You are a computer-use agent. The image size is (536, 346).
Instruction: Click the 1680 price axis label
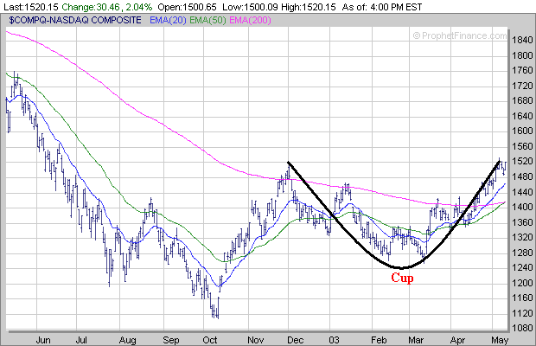click(522, 101)
